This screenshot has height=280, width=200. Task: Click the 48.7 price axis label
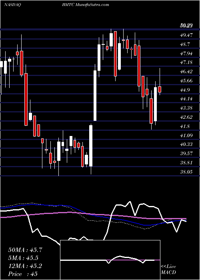pos(186,44)
